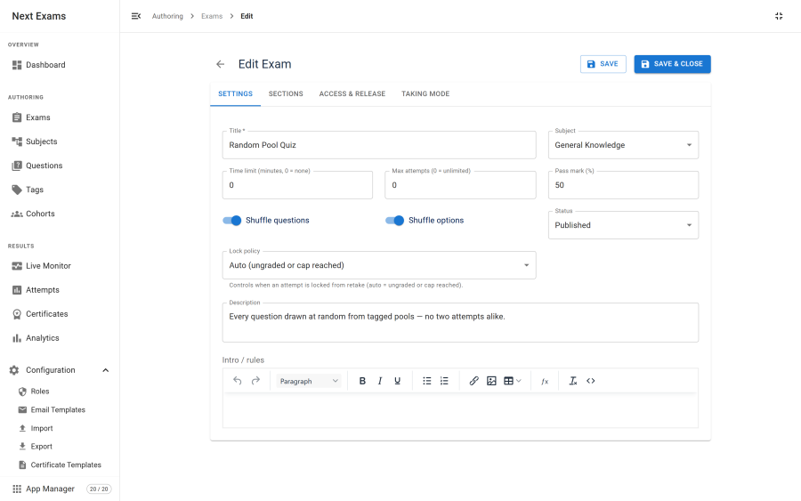Insert a bulleted list
Screen dimensions: 801x501
point(427,381)
